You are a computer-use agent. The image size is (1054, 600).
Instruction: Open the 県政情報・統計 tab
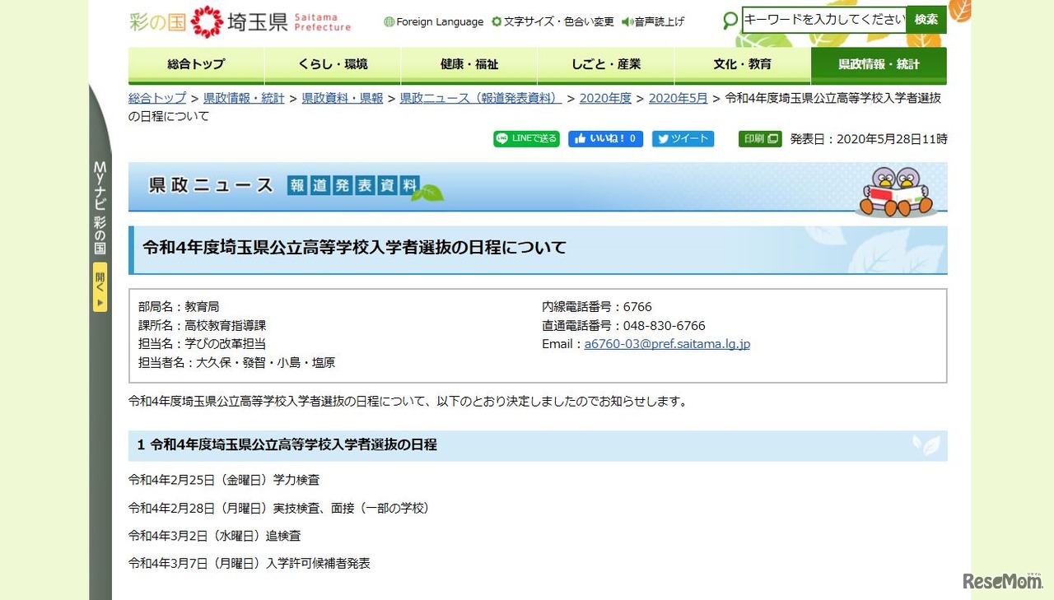(878, 66)
